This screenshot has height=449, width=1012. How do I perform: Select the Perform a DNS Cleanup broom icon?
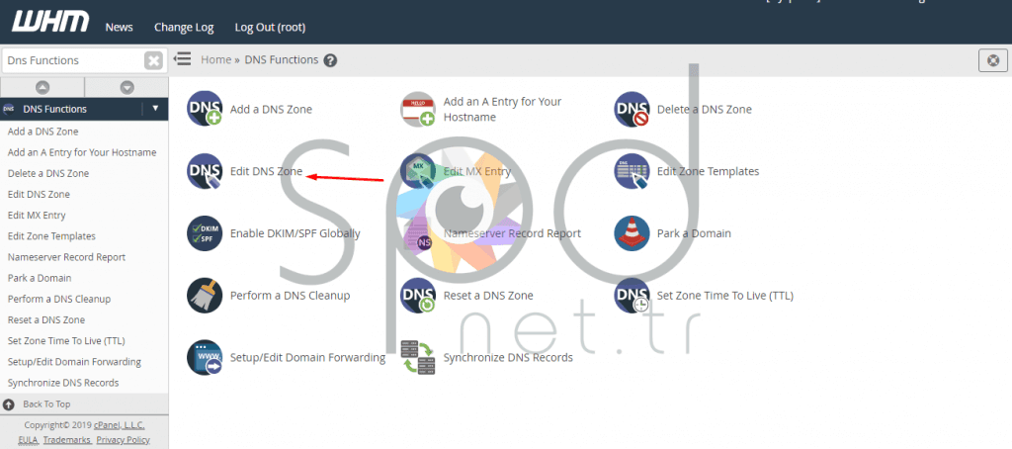(205, 296)
